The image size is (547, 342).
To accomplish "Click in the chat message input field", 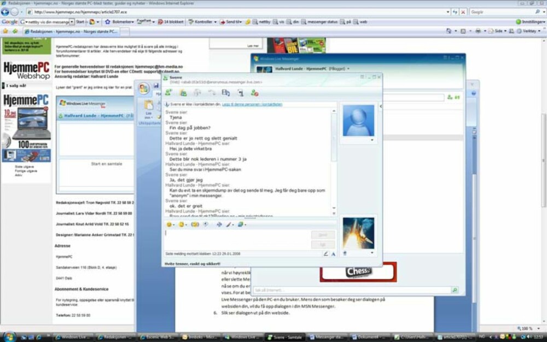I will tap(237, 239).
